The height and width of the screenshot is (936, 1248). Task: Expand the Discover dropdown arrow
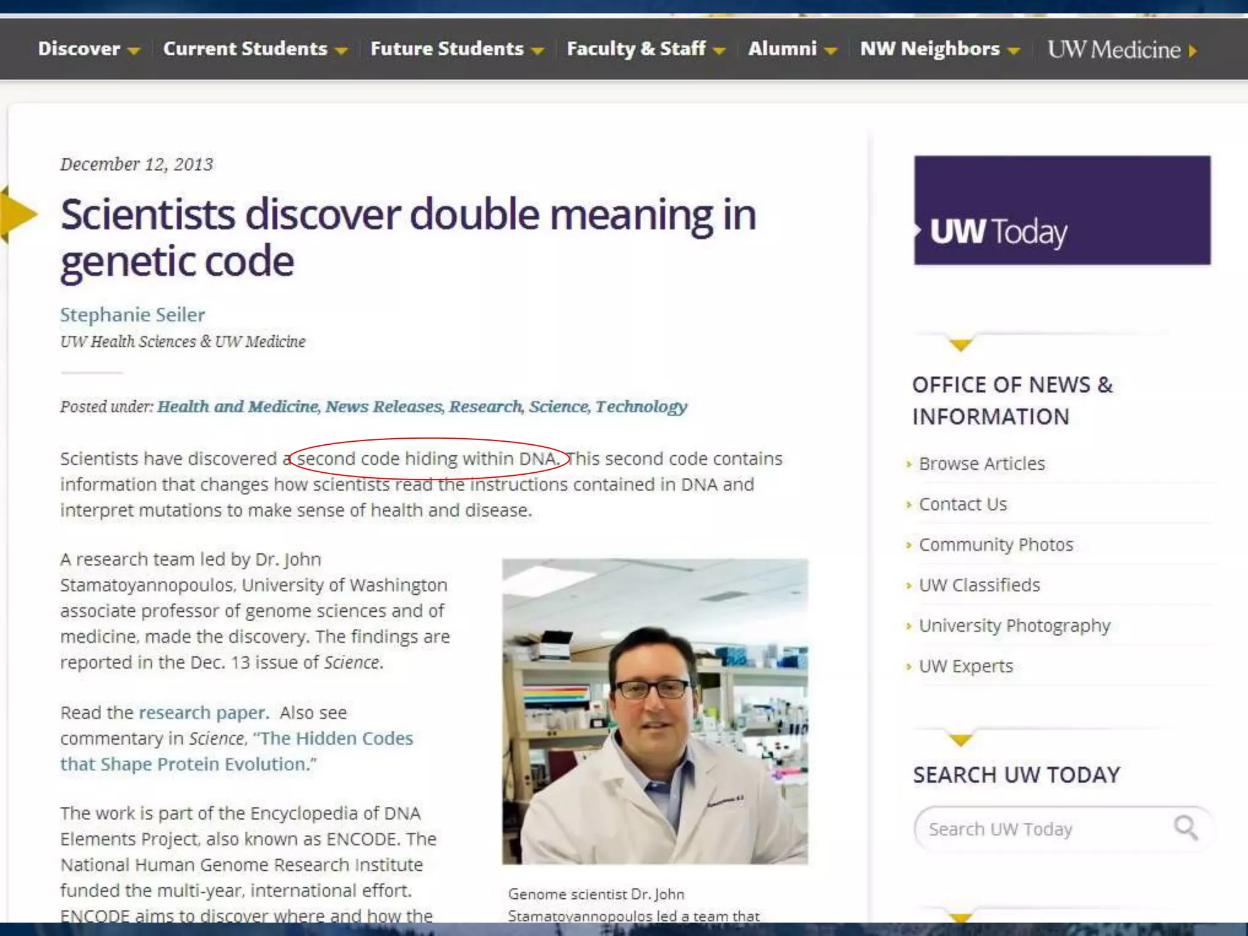134,51
